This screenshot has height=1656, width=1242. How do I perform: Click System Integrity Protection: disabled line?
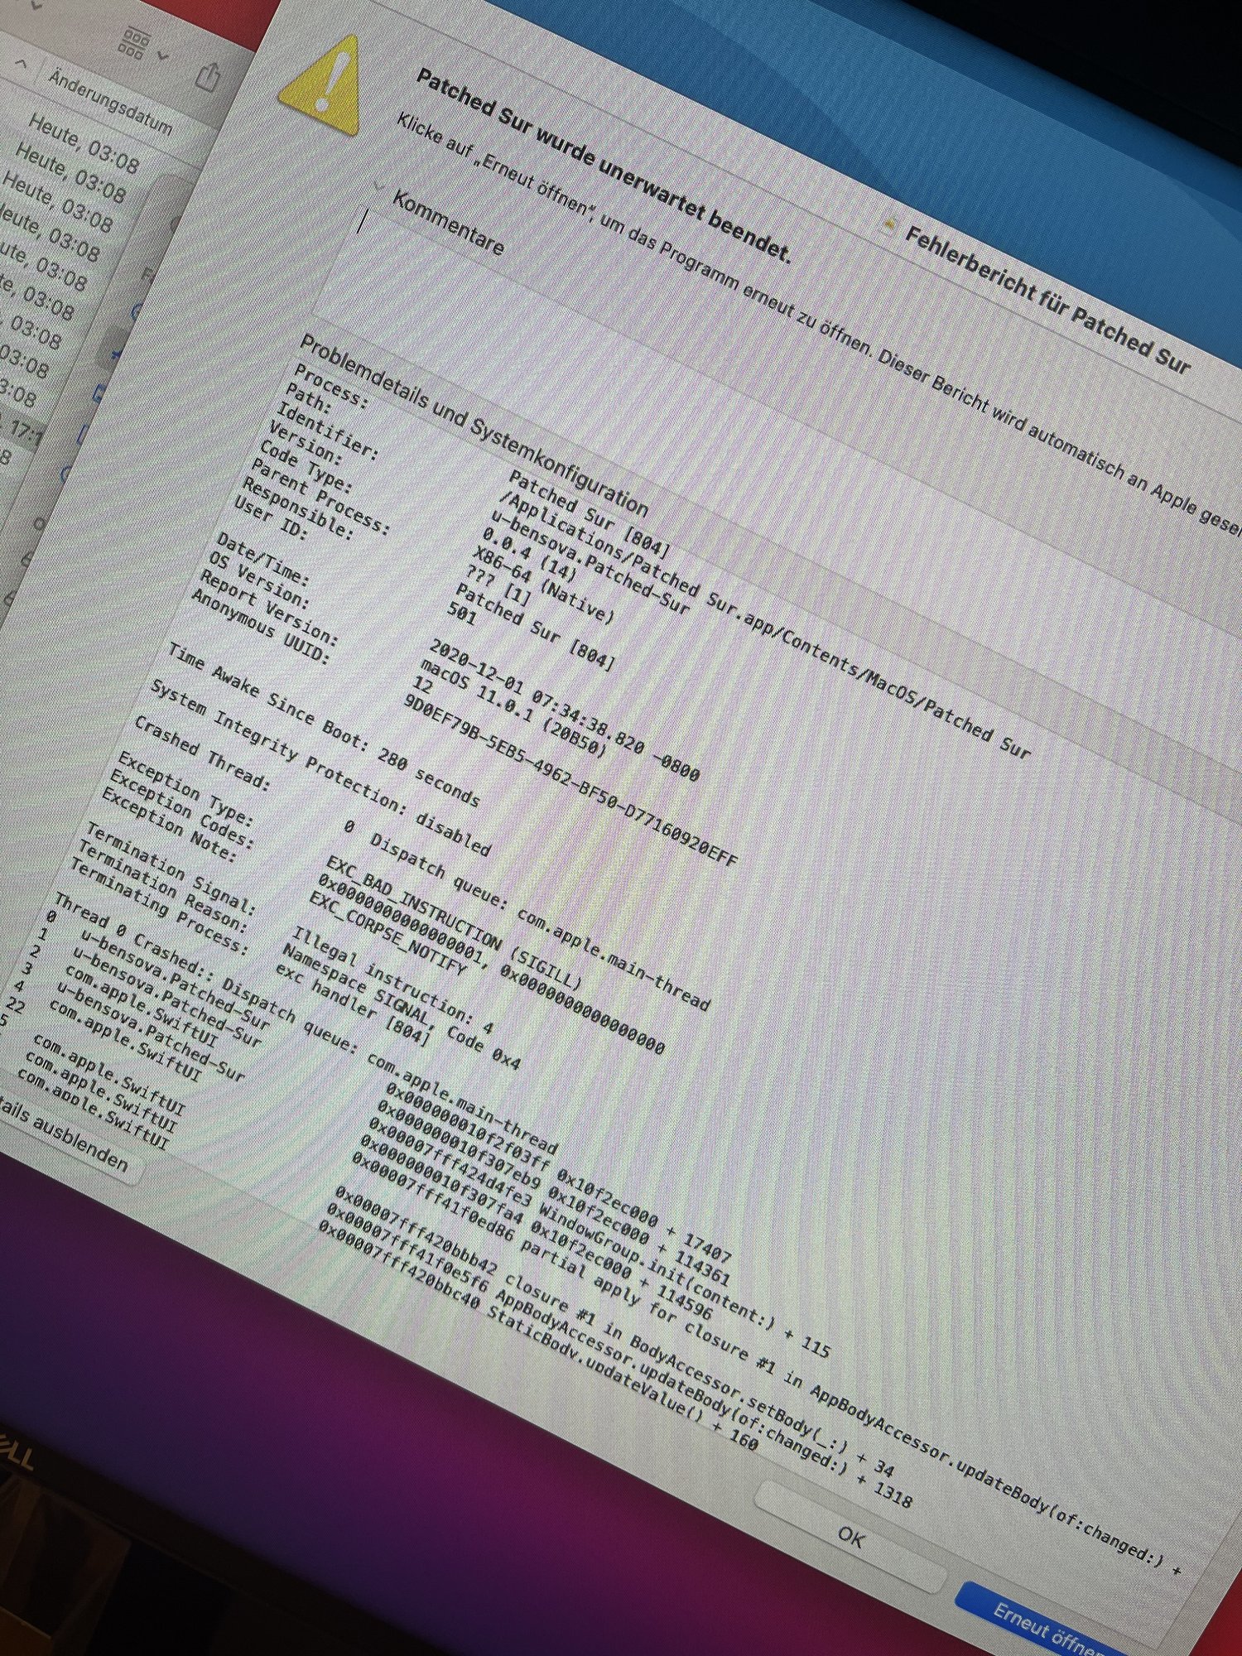(320, 768)
